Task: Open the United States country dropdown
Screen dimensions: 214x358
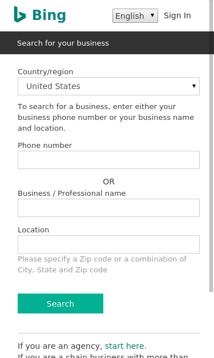Action: 108,86
